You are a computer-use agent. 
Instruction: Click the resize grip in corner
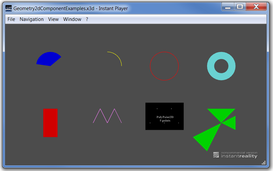pos(264,163)
